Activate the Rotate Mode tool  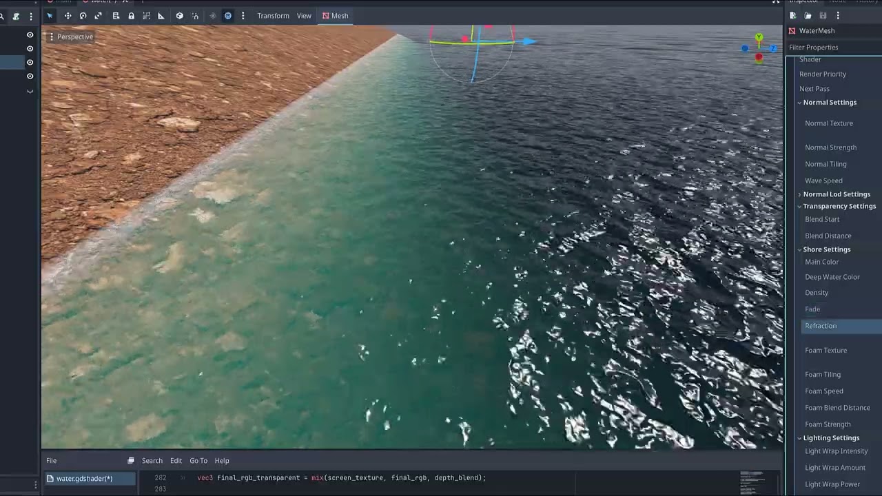pyautogui.click(x=83, y=15)
